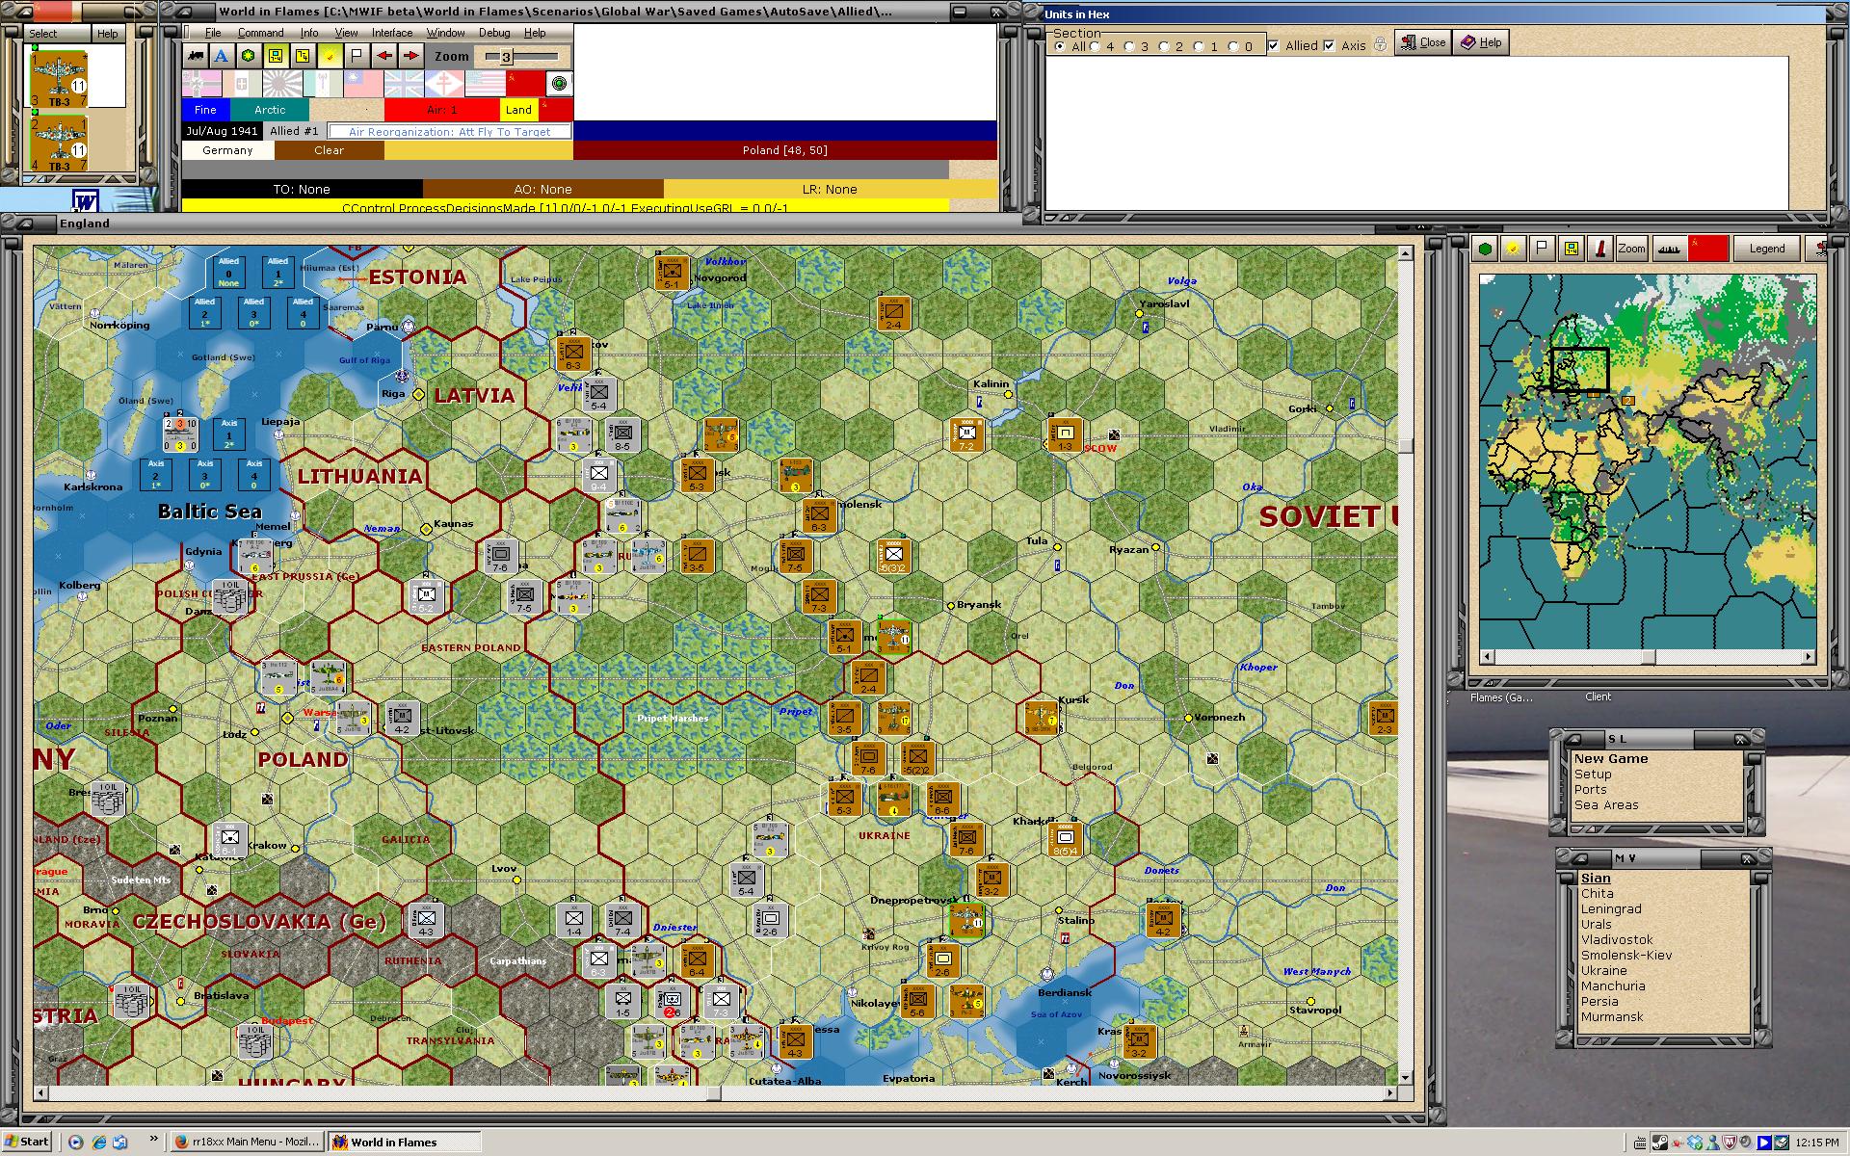This screenshot has height=1156, width=1850.
Task: Select section 0 radio button
Action: 1233,46
